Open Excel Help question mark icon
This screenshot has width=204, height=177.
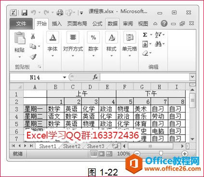tap(164, 24)
